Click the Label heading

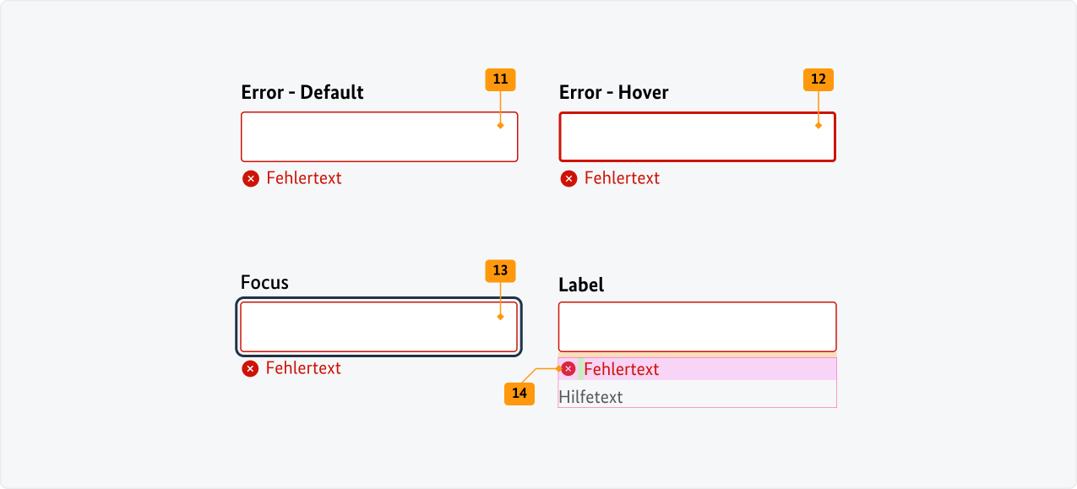click(x=580, y=285)
